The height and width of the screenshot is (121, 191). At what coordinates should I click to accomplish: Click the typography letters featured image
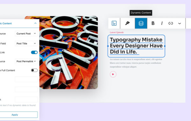[x=68, y=52]
